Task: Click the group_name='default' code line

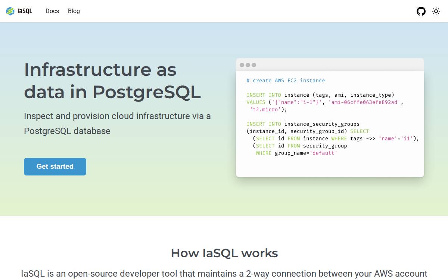Action: pos(296,153)
